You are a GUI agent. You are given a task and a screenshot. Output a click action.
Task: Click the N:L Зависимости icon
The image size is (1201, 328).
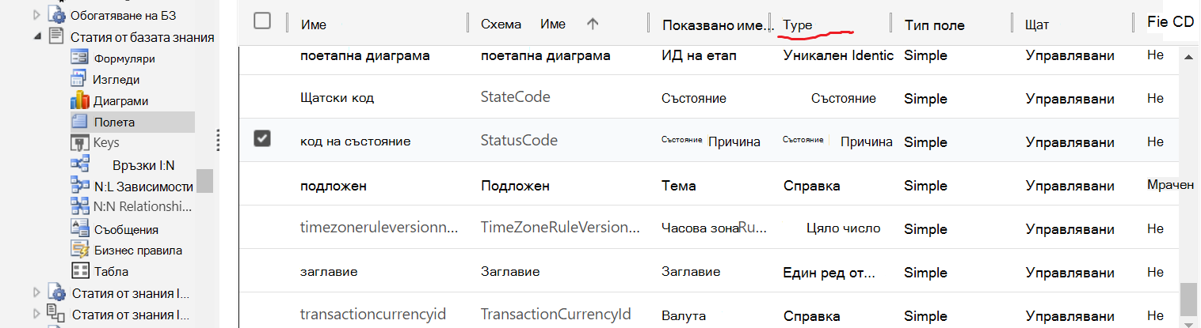click(79, 185)
